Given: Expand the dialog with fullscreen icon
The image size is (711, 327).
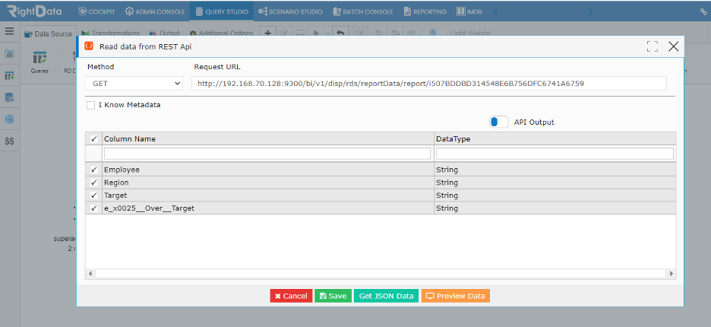Looking at the screenshot, I should (x=653, y=46).
